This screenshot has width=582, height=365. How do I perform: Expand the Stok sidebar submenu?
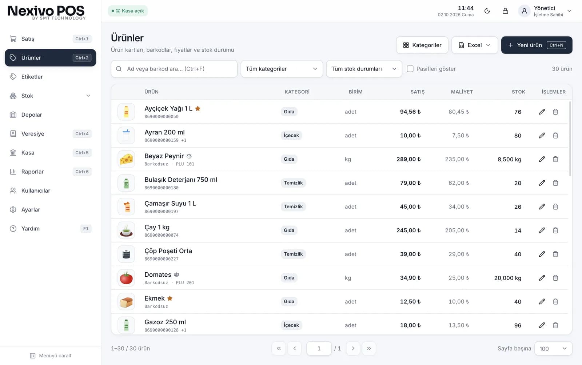click(x=50, y=96)
